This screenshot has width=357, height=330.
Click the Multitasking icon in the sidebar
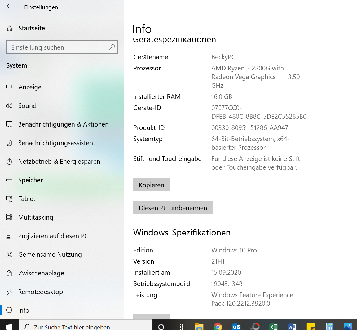pyautogui.click(x=9, y=217)
